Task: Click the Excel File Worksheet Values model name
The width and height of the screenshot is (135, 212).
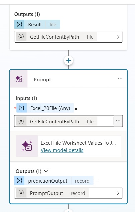Action: coord(78,143)
